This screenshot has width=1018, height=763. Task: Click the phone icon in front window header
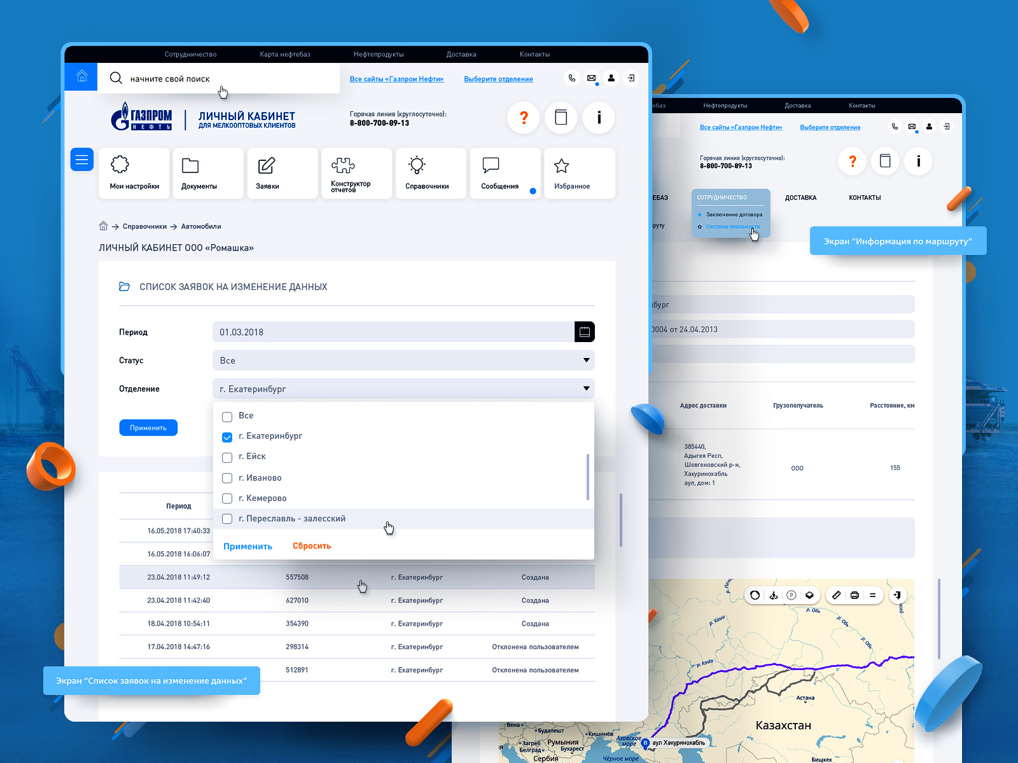pos(572,78)
